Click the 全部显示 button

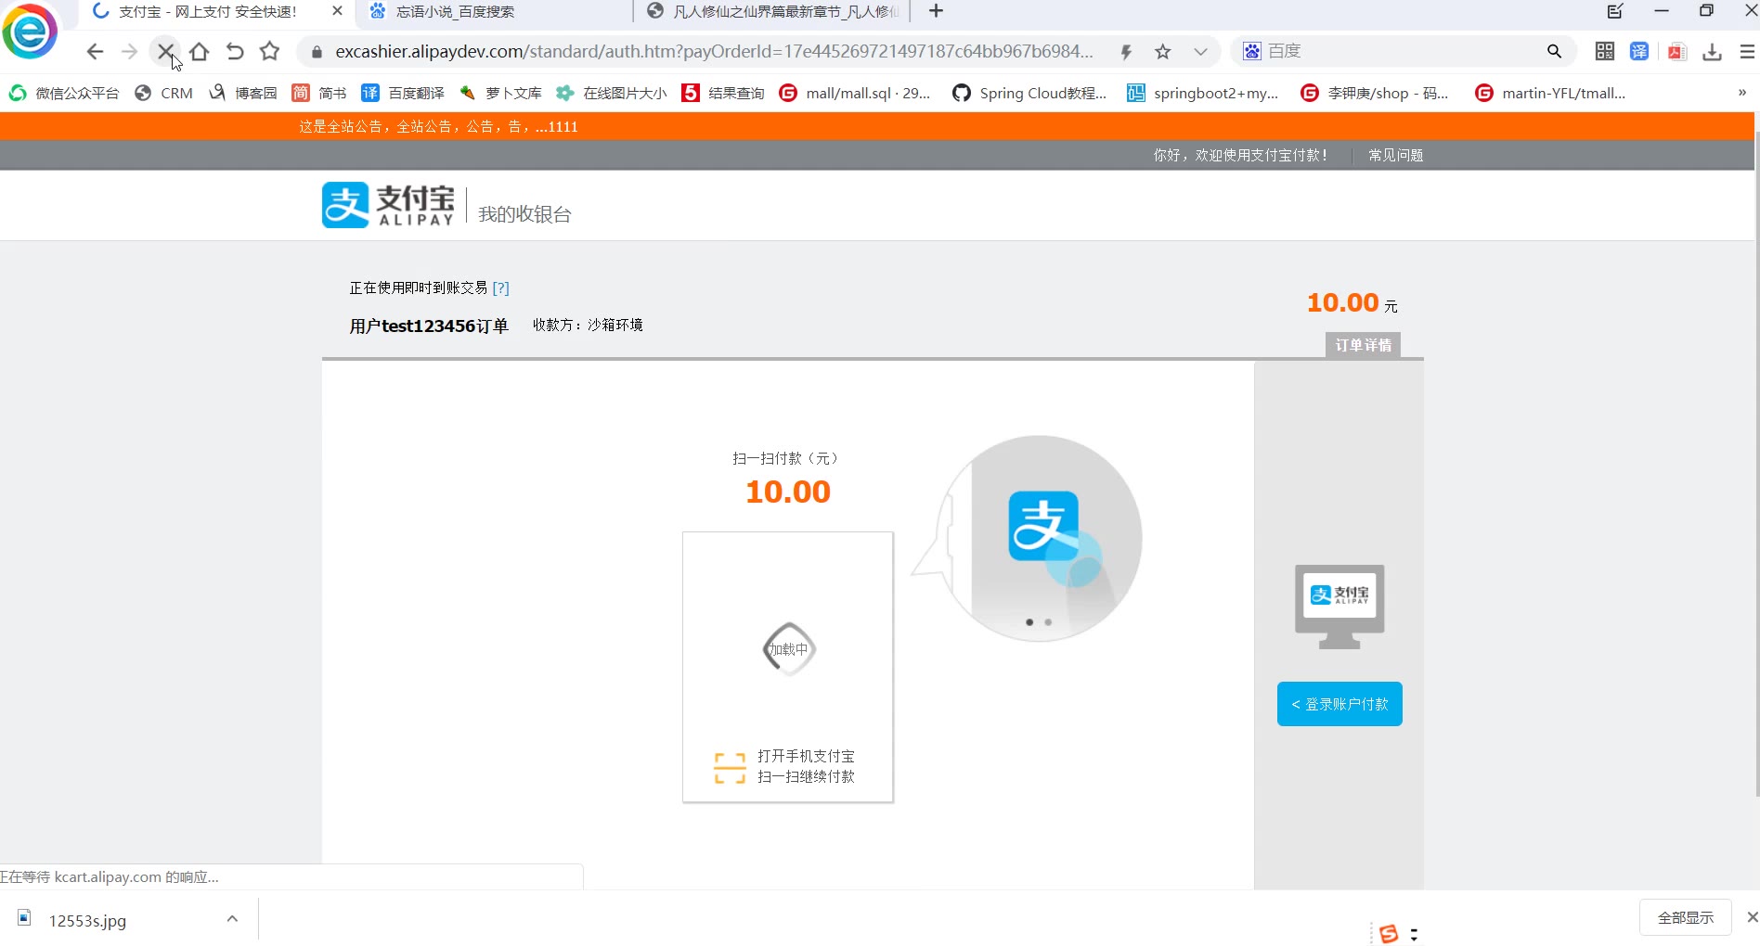click(x=1686, y=917)
